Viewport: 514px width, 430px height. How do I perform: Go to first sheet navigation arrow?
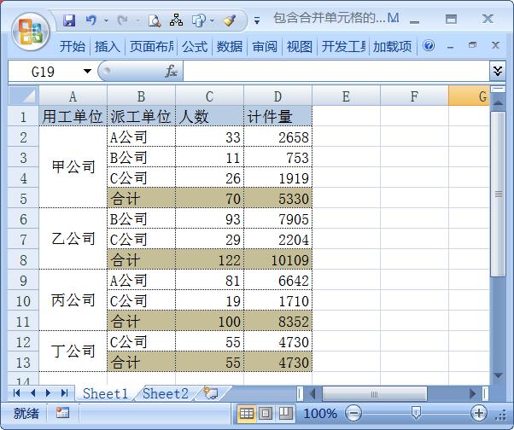point(16,392)
